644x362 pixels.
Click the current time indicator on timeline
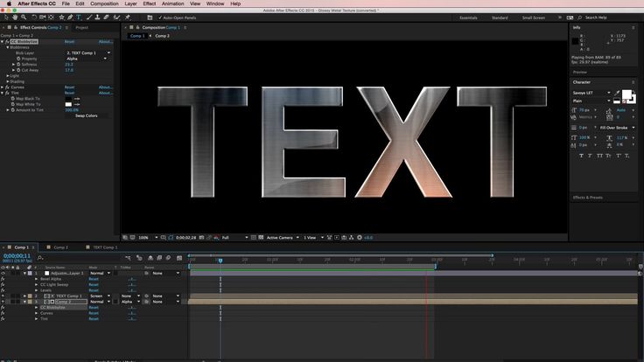pyautogui.click(x=220, y=261)
